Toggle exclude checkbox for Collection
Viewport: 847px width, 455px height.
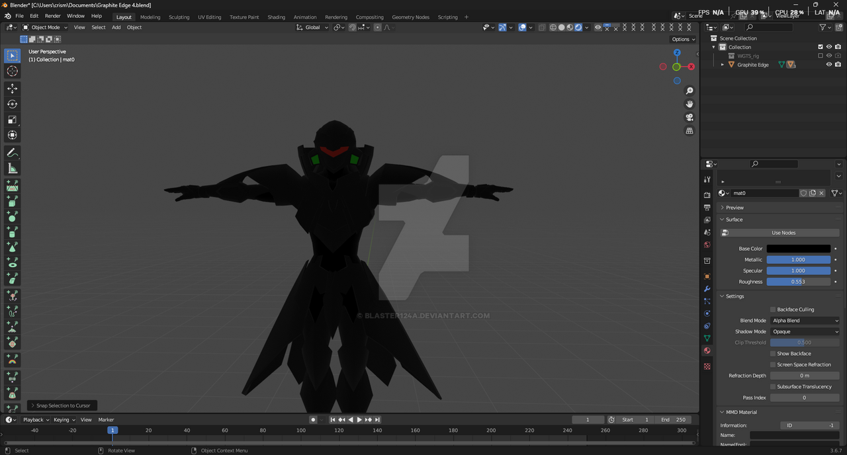[821, 47]
